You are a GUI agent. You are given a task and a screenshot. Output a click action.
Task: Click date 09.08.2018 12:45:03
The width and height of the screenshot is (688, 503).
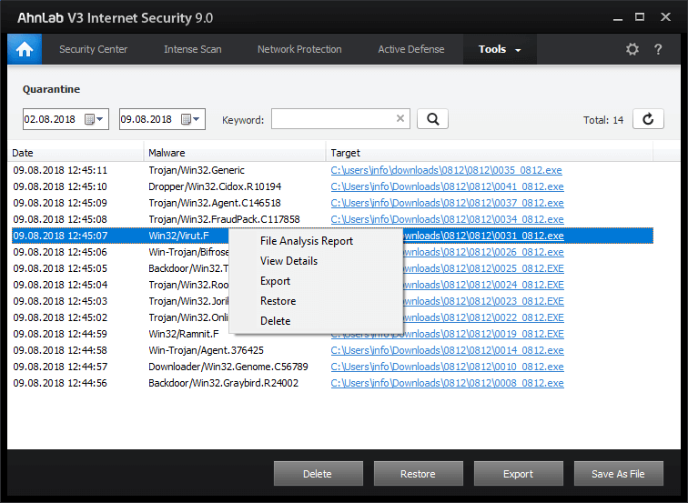(60, 301)
